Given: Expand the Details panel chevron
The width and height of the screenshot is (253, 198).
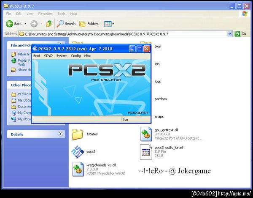Looking at the screenshot, I should tap(60, 134).
